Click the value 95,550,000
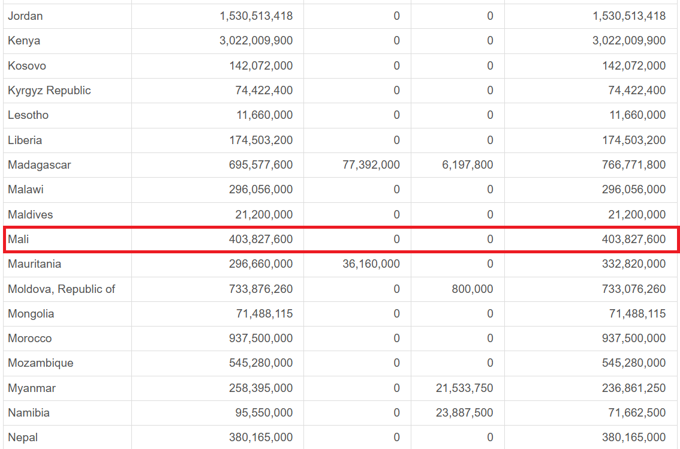Image resolution: width=680 pixels, height=449 pixels. 264,413
